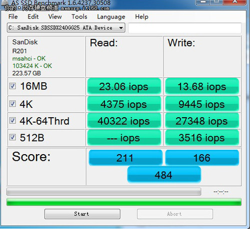250x229 pixels.
Task: Disable the 4K-64Thrd test checkbox
Action: [12, 121]
